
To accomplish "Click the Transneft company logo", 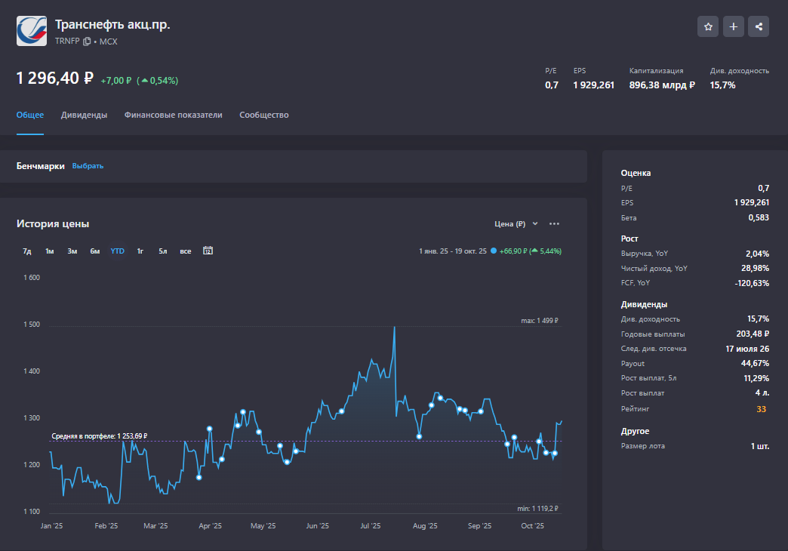I will coord(32,31).
